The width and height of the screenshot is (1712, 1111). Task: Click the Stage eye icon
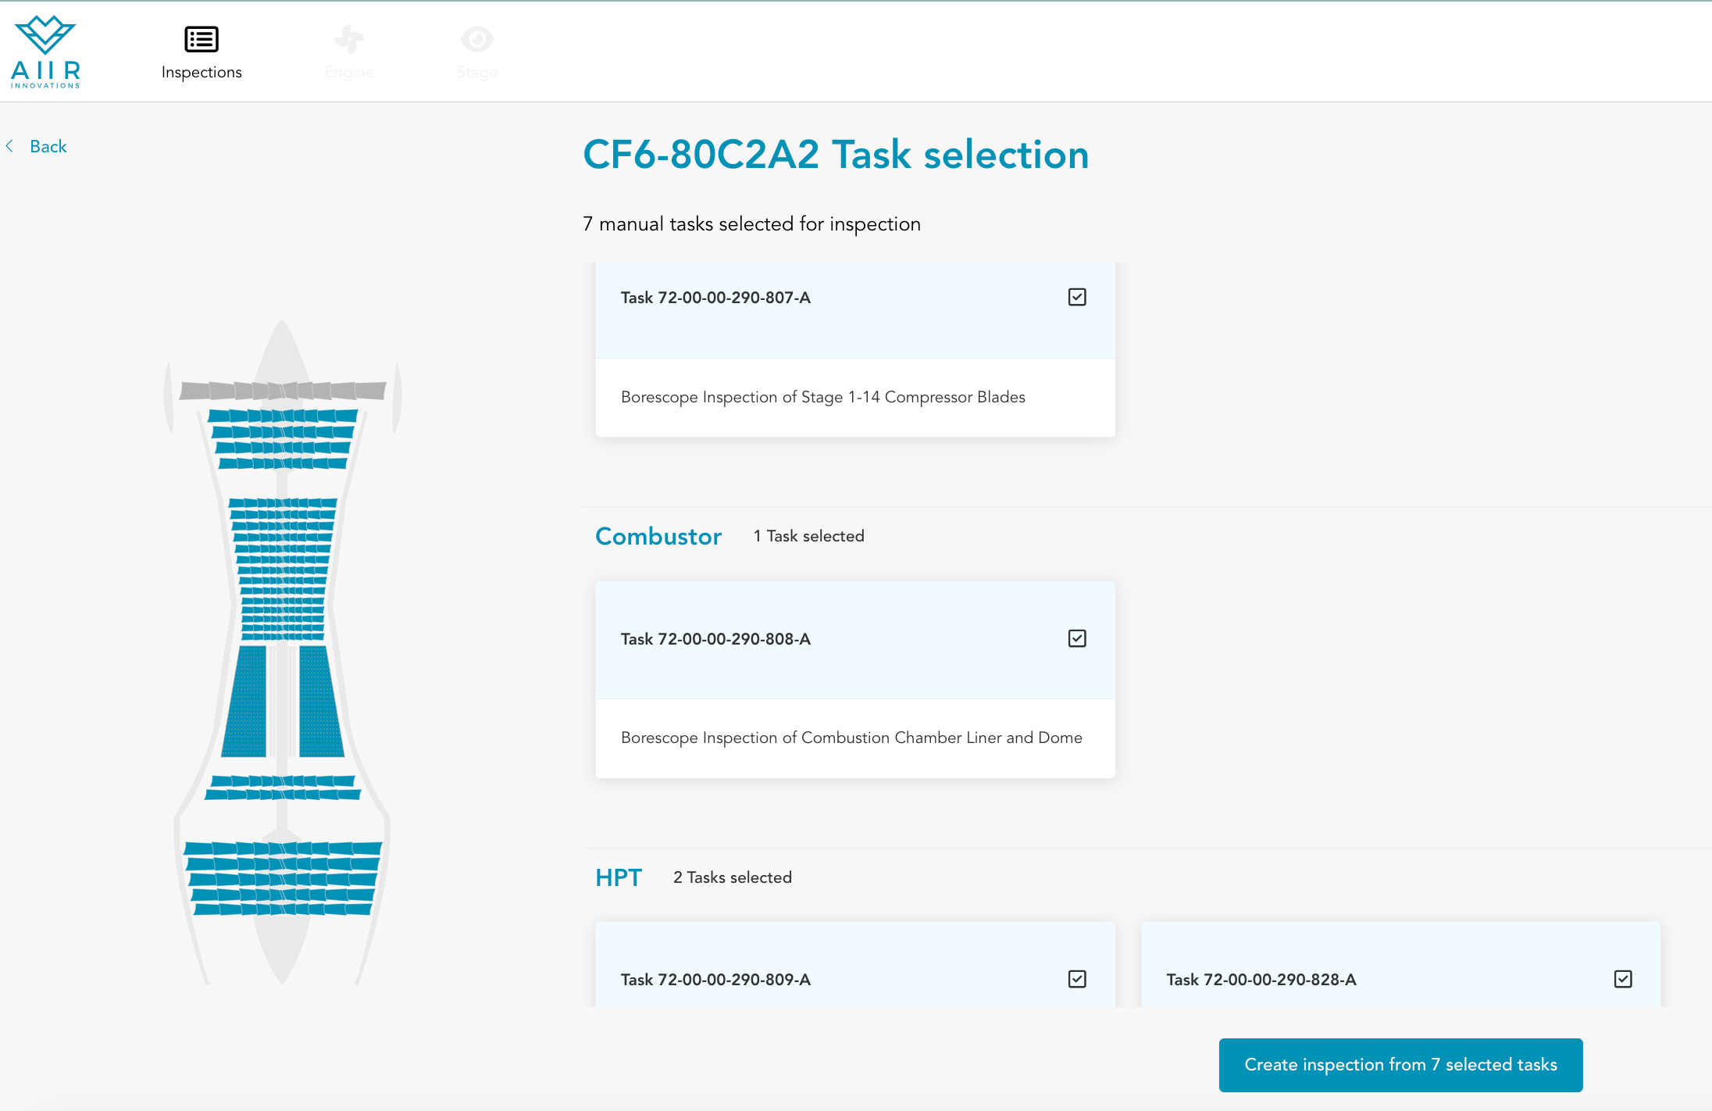[476, 39]
